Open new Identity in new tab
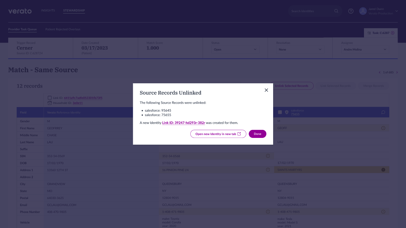This screenshot has width=406, height=228. click(x=218, y=134)
